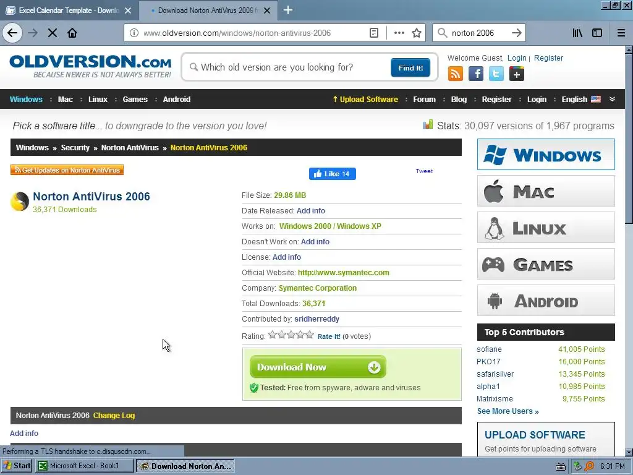Open the Firefox library icon
633x475 pixels.
577,33
